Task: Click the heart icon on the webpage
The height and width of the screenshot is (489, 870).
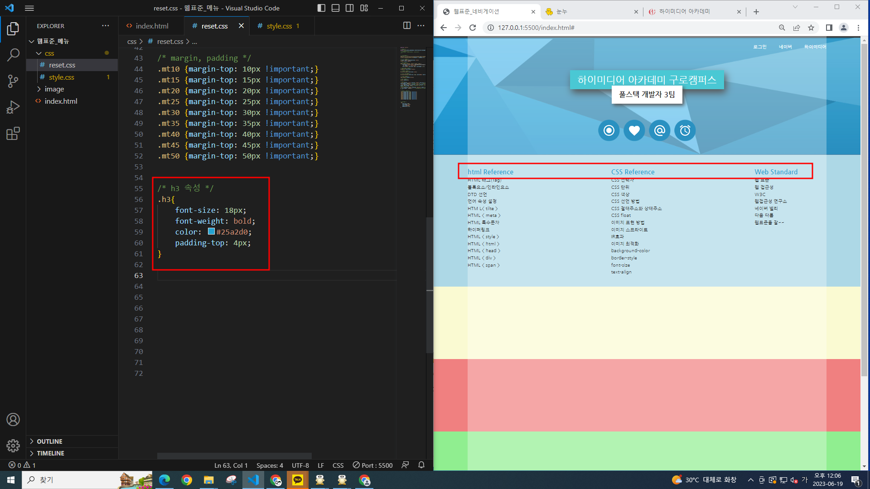Action: coord(634,131)
